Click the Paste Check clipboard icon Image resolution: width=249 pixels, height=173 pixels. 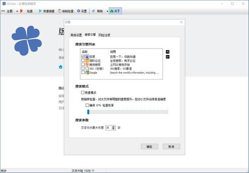point(60,11)
